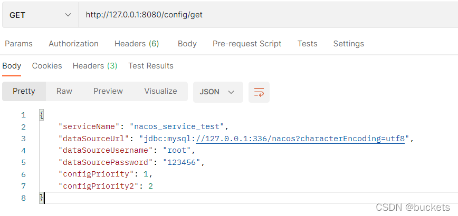Expand the JSON format dropdown

(x=217, y=92)
